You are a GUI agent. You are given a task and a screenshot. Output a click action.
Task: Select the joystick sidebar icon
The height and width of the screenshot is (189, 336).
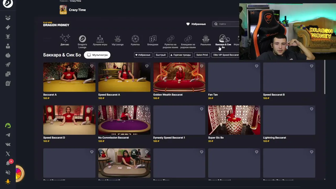(x=8, y=55)
